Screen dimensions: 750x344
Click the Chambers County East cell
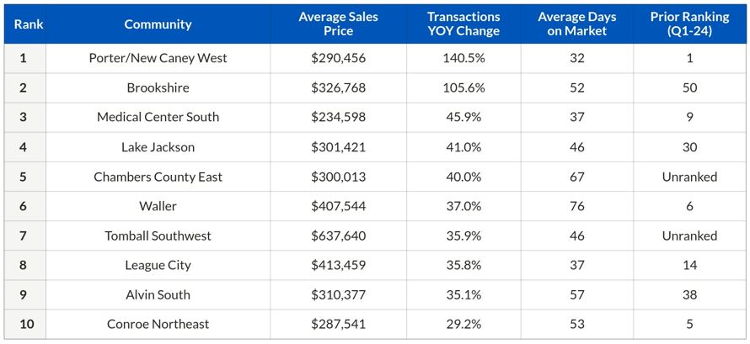coord(158,177)
